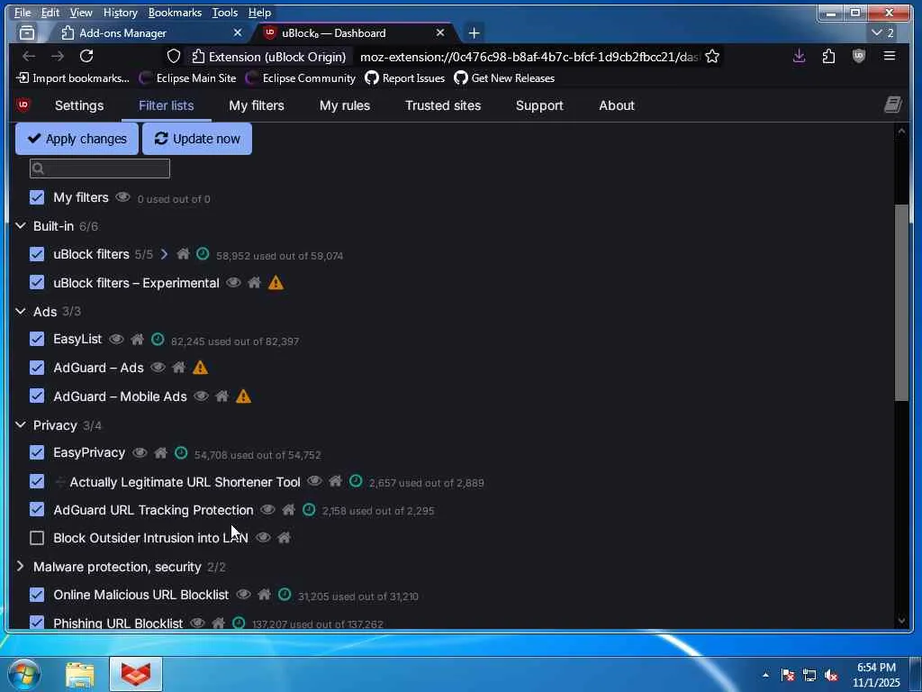The width and height of the screenshot is (922, 692).
Task: Open the EasyList home page icon
Action: pyautogui.click(x=137, y=339)
